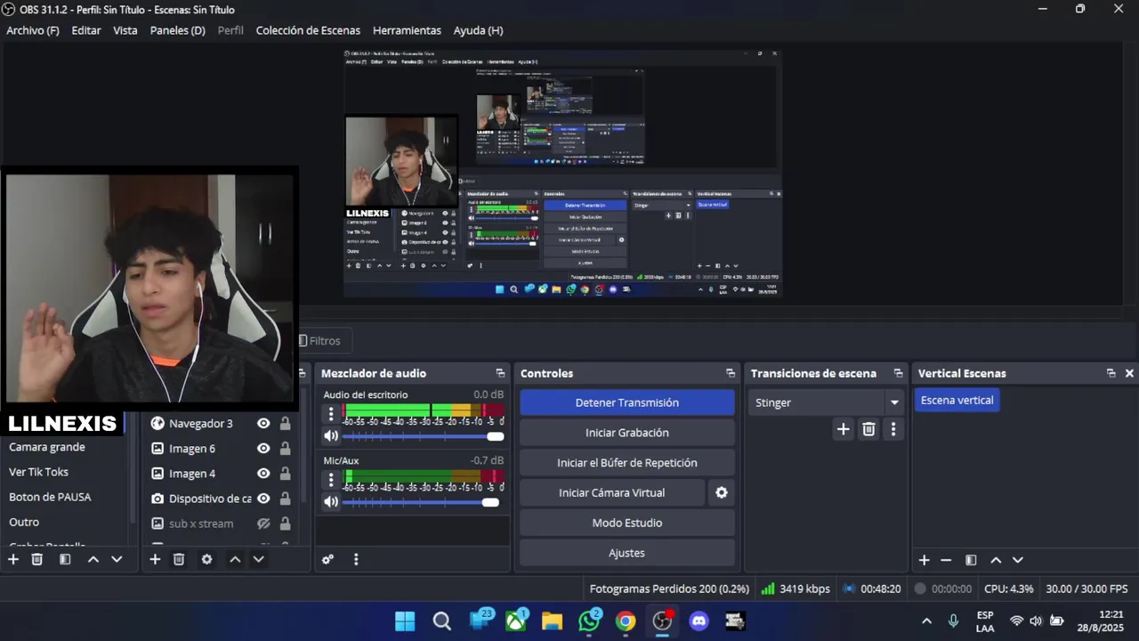1139x641 pixels.
Task: Enable Modo Estudio
Action: tap(627, 523)
